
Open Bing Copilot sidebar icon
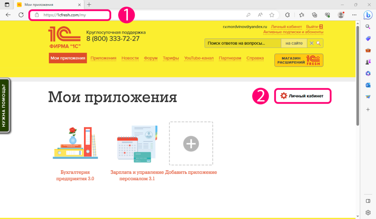[368, 15]
